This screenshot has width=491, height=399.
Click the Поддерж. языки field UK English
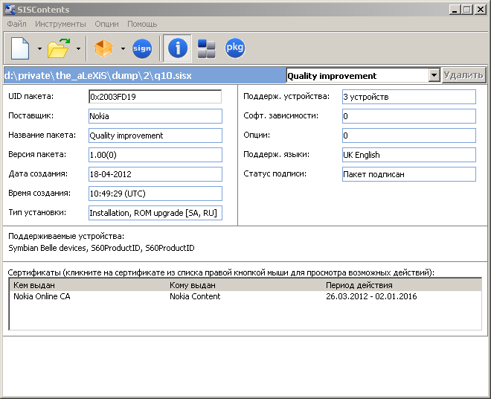coord(409,155)
